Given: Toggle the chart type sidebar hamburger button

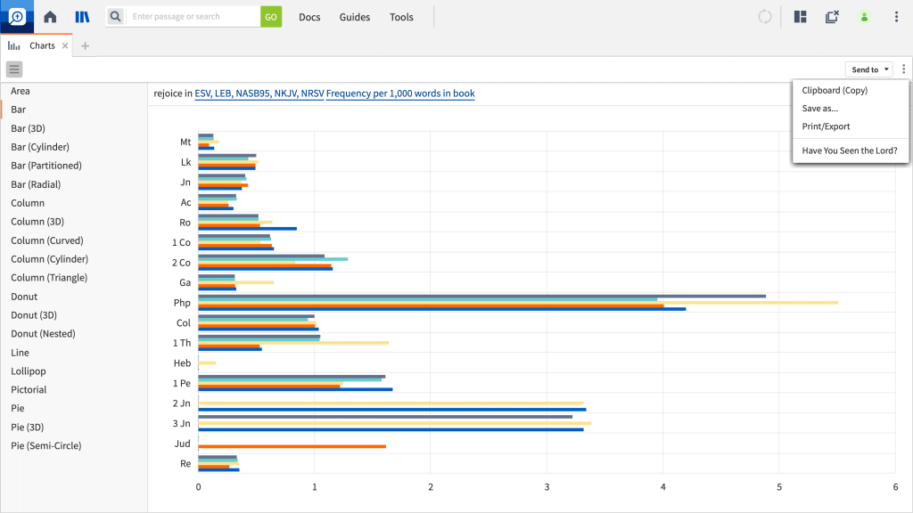Looking at the screenshot, I should (14, 69).
